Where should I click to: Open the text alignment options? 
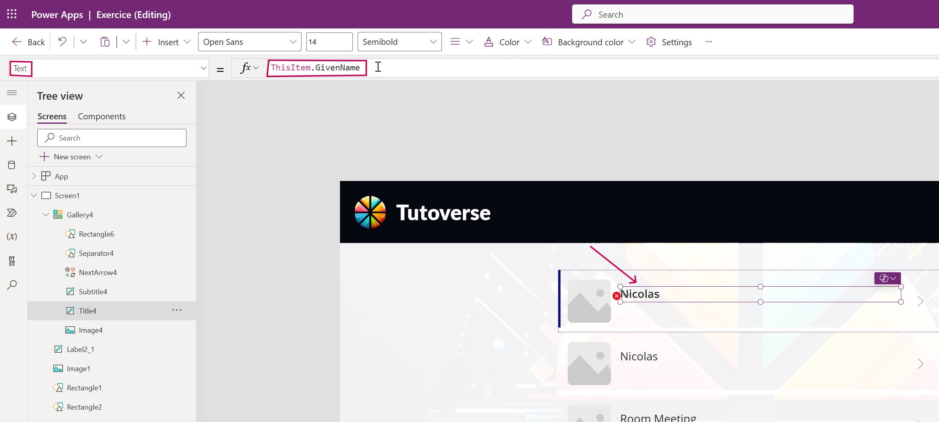coord(461,42)
